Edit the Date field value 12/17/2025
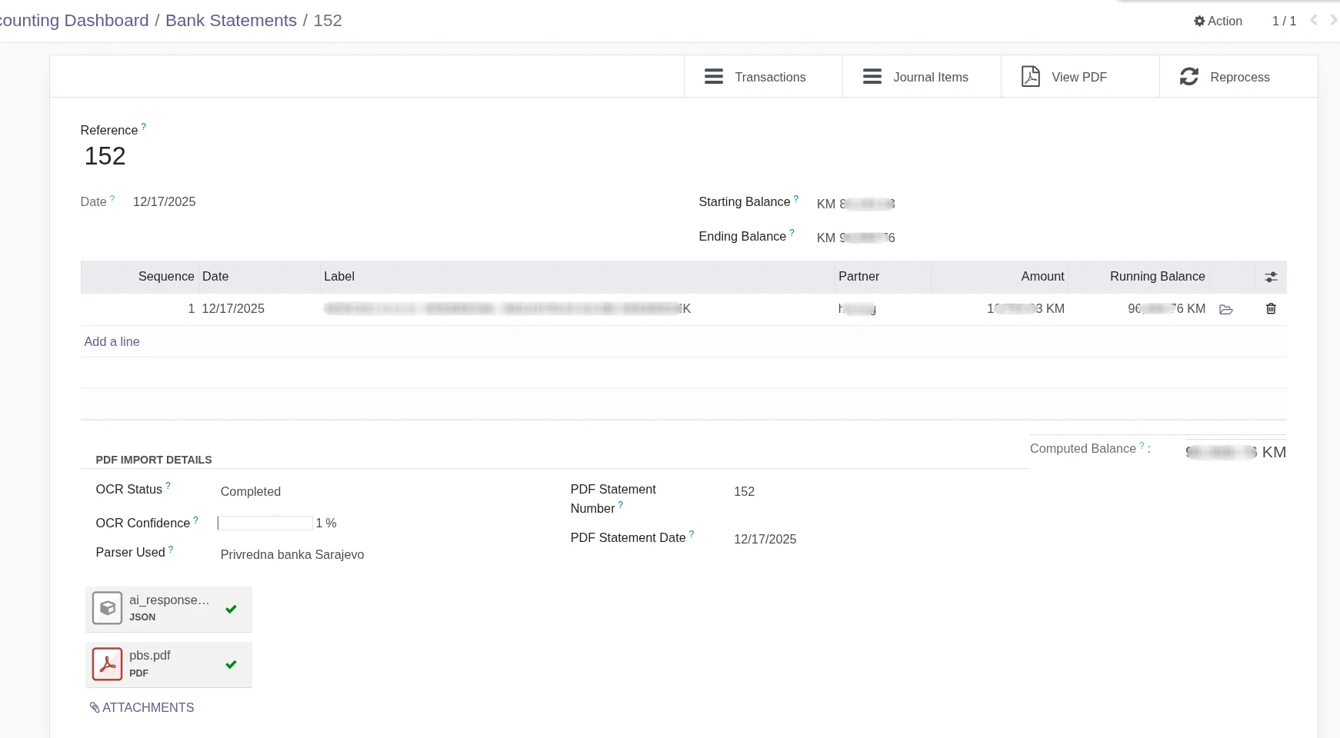The width and height of the screenshot is (1340, 738). (x=164, y=202)
